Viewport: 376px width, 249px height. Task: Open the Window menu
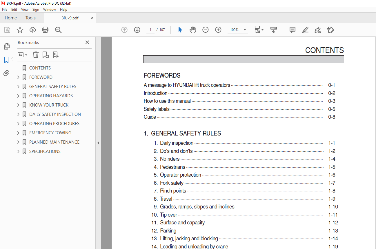click(50, 10)
